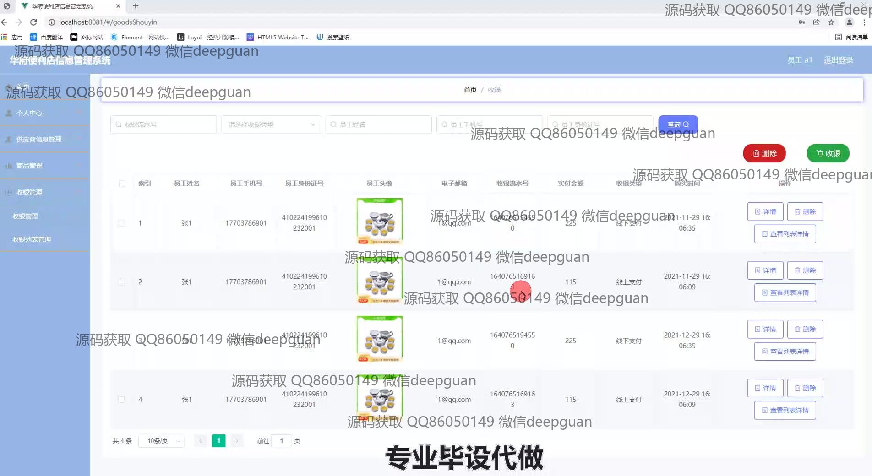
Task: Bookmark this page with the star icon
Action: coord(831,22)
